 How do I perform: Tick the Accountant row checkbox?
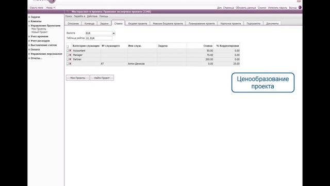click(68, 51)
